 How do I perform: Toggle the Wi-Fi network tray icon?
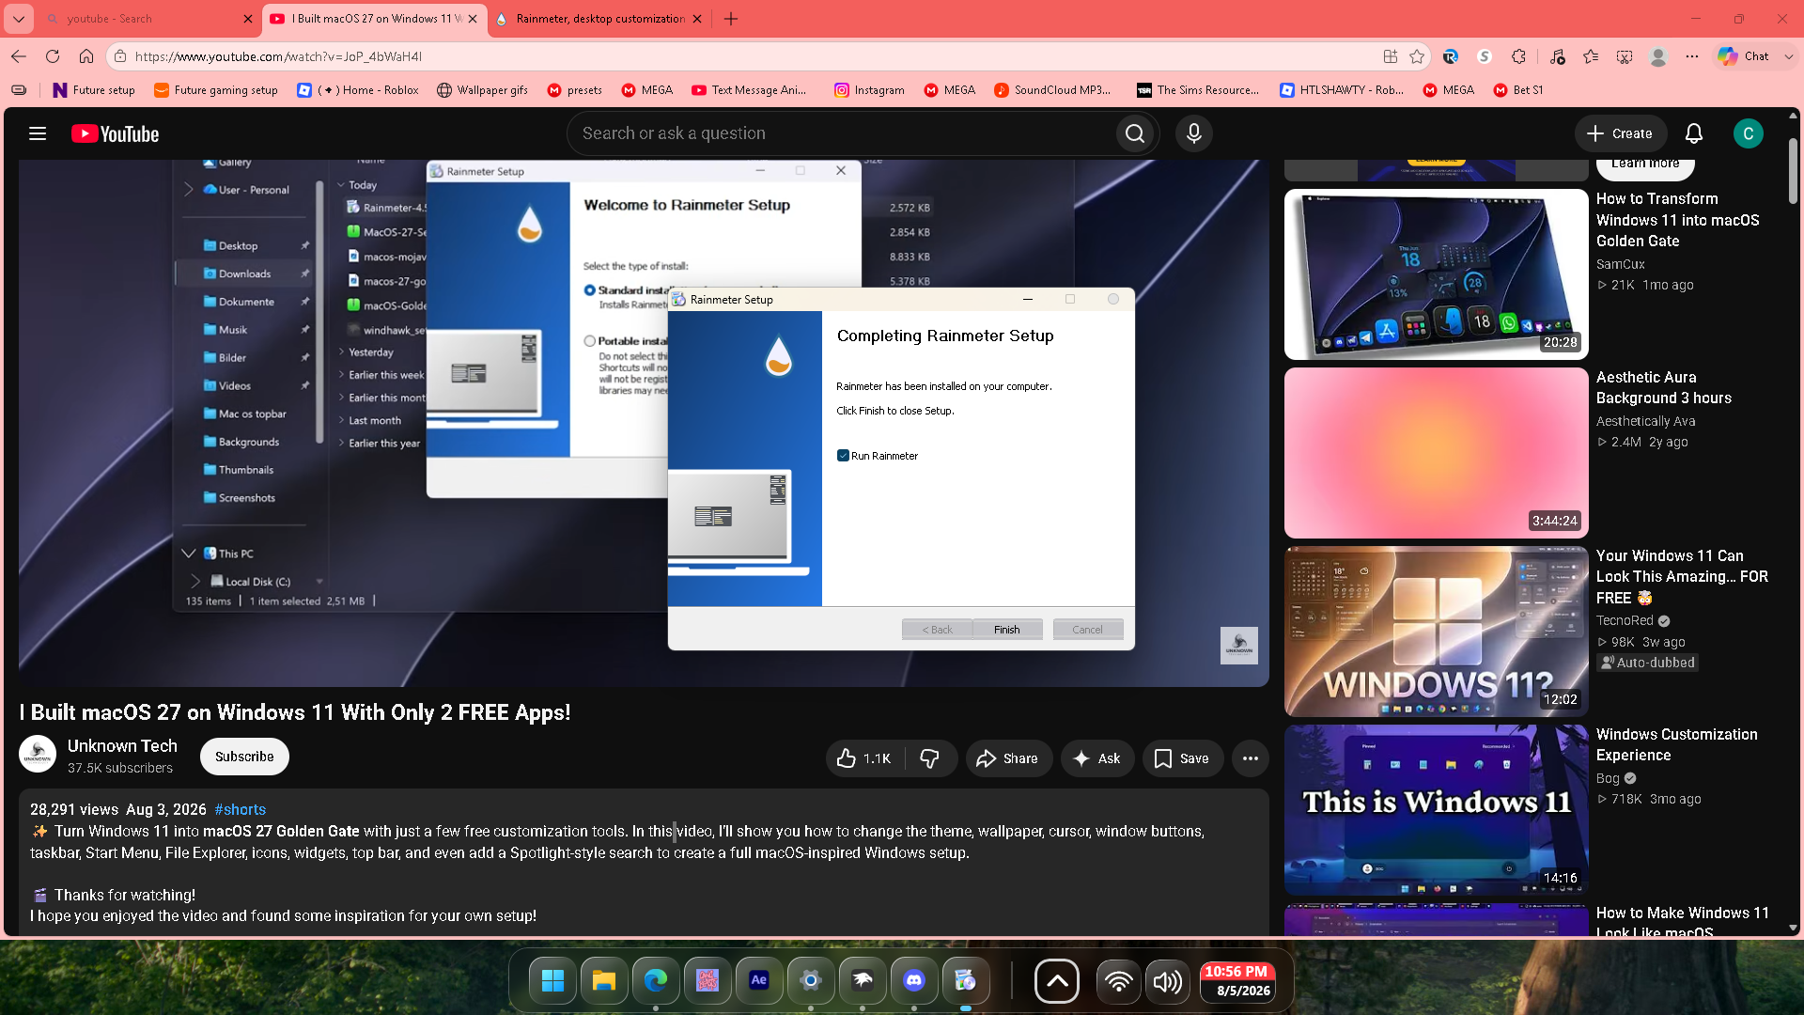point(1118,982)
